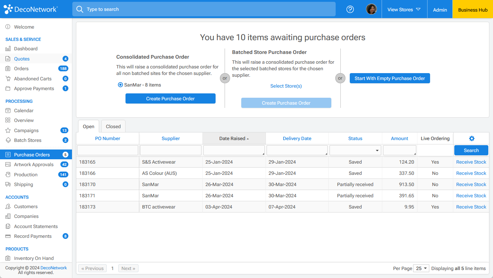The width and height of the screenshot is (493, 278).
Task: Click Receive Stock for PO 183165
Action: pyautogui.click(x=471, y=162)
